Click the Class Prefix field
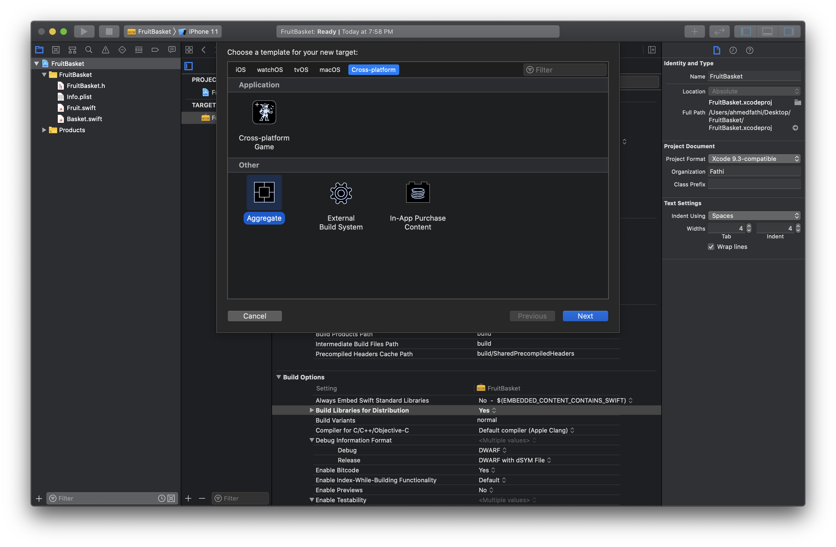 click(754, 184)
